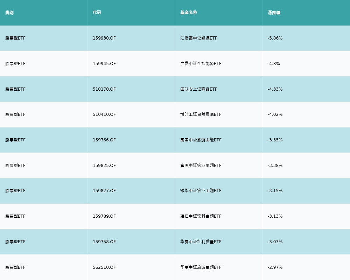Click fund name 华夏中证红利质量ETF
350x280 pixels.
click(x=201, y=242)
